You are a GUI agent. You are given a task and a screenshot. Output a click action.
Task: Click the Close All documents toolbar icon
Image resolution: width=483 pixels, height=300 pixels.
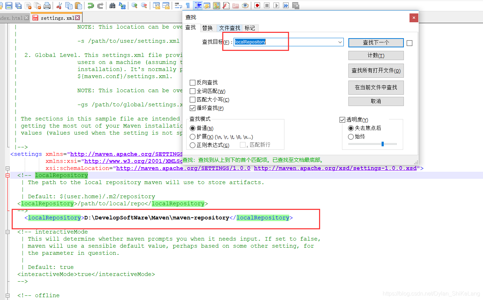(x=38, y=6)
